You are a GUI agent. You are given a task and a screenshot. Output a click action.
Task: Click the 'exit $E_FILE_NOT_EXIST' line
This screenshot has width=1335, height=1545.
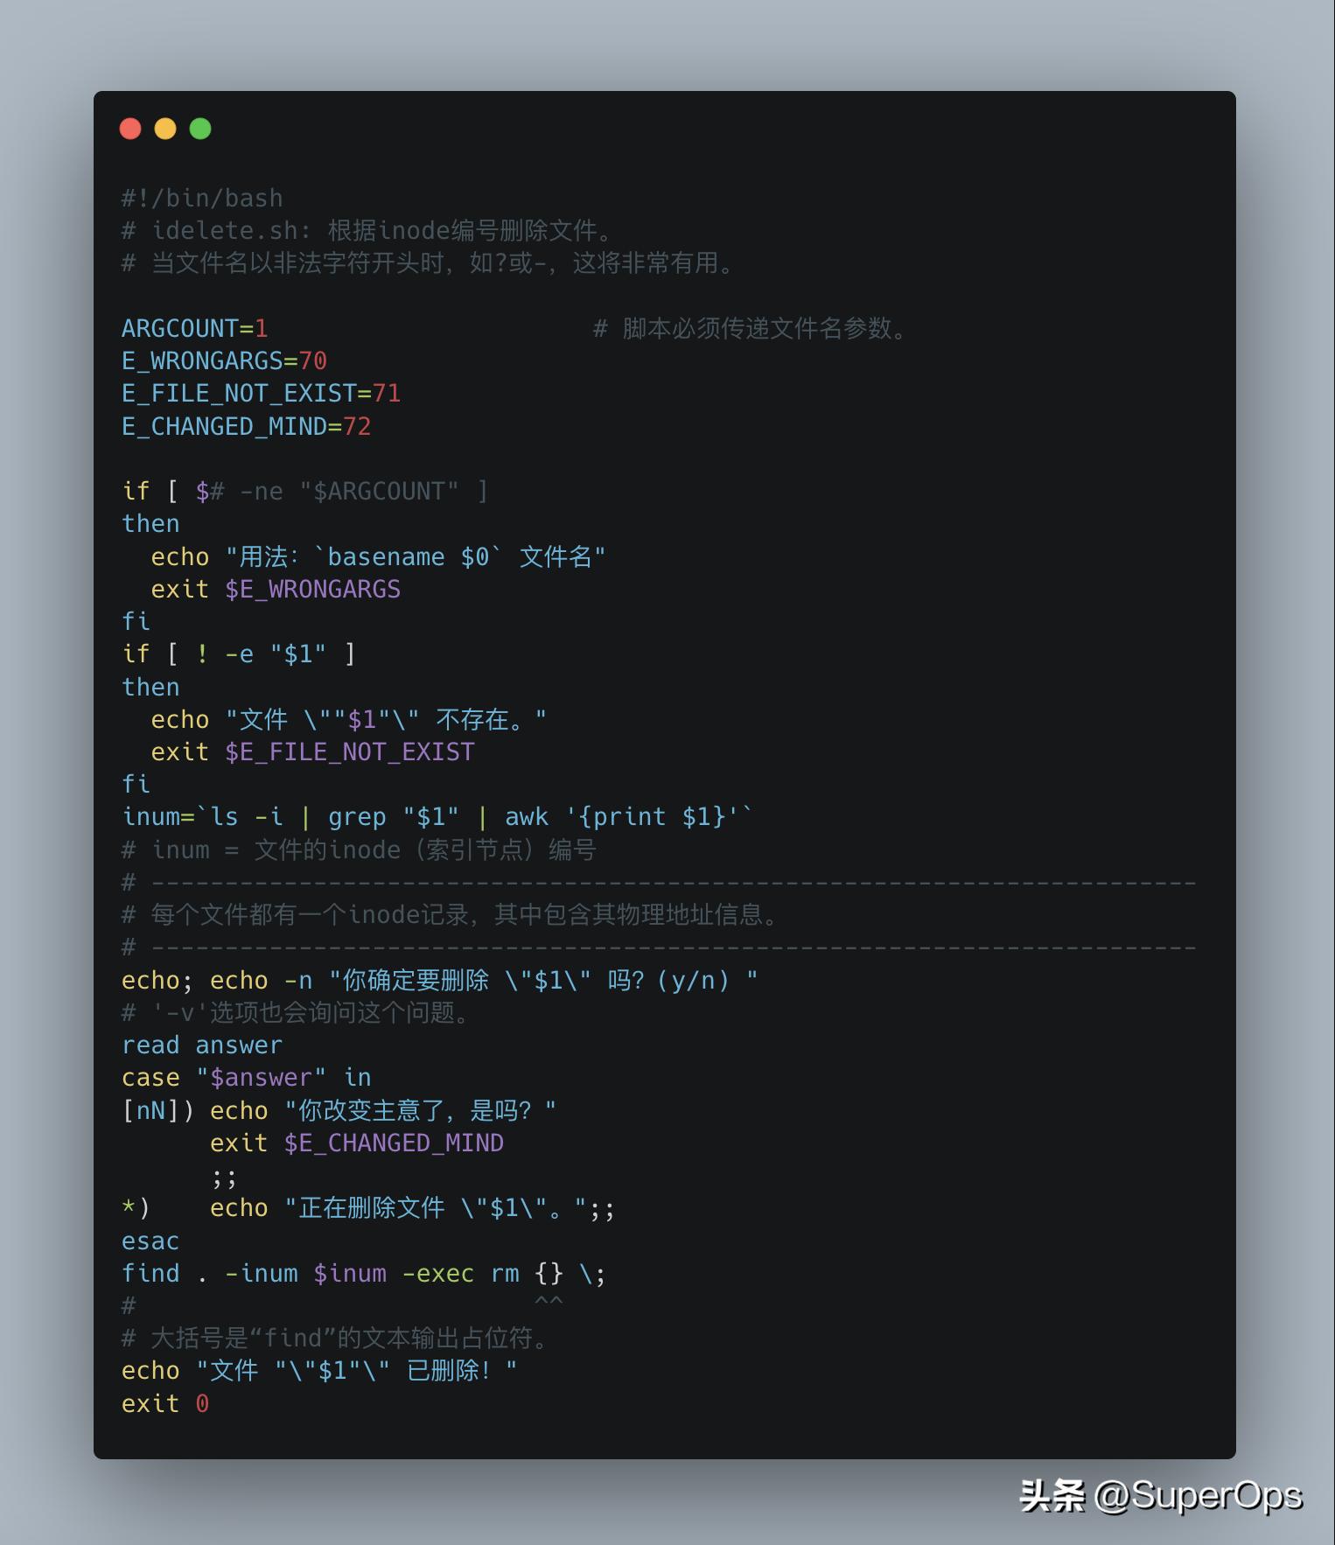[313, 752]
